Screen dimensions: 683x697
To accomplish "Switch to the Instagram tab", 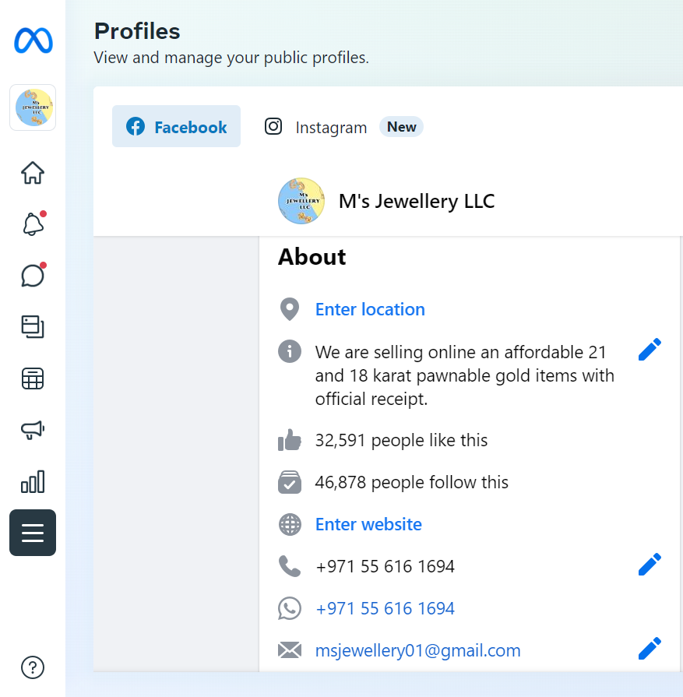I will [x=316, y=127].
